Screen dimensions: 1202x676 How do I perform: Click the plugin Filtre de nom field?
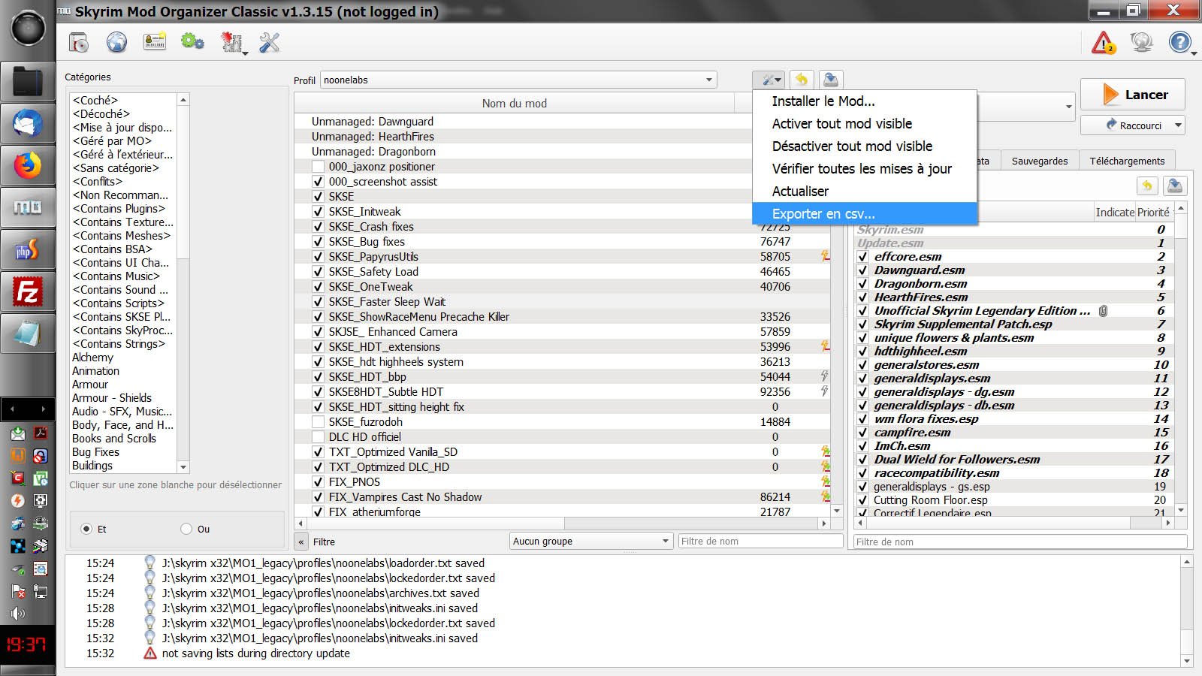coord(1020,542)
